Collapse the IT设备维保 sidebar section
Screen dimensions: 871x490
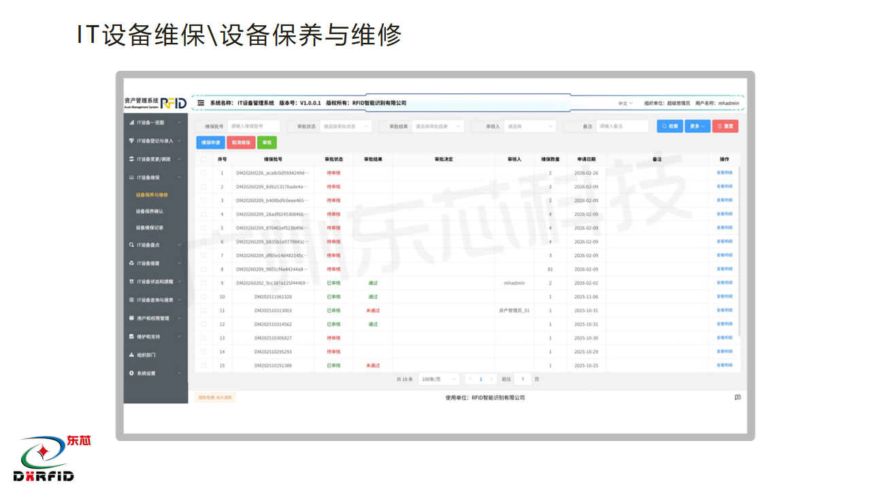tap(180, 178)
